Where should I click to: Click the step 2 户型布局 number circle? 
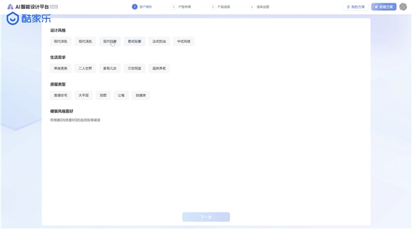pyautogui.click(x=174, y=7)
